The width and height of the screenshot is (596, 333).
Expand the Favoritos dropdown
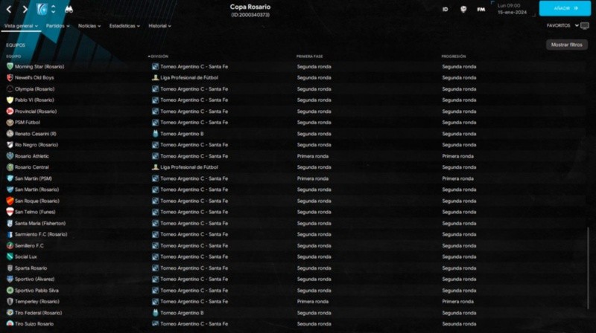click(561, 25)
